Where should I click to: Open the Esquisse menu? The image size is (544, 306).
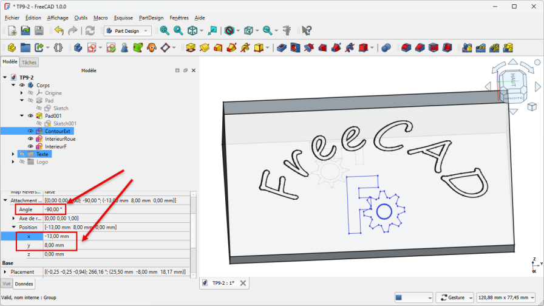(124, 18)
